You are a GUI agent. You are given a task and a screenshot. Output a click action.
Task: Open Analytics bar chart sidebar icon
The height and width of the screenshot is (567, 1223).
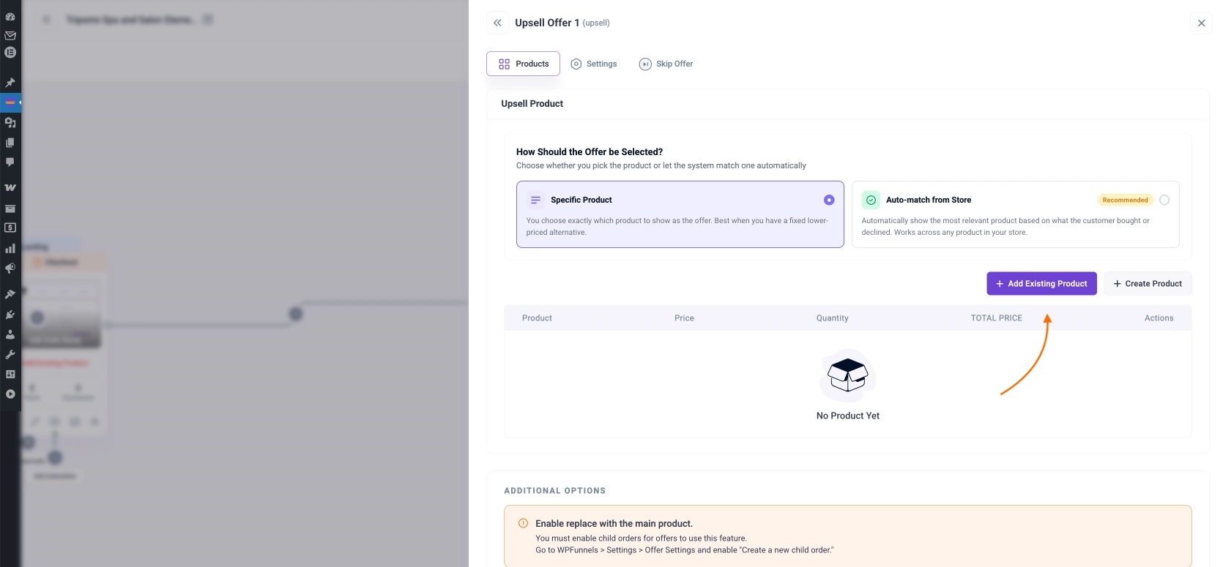[x=10, y=248]
